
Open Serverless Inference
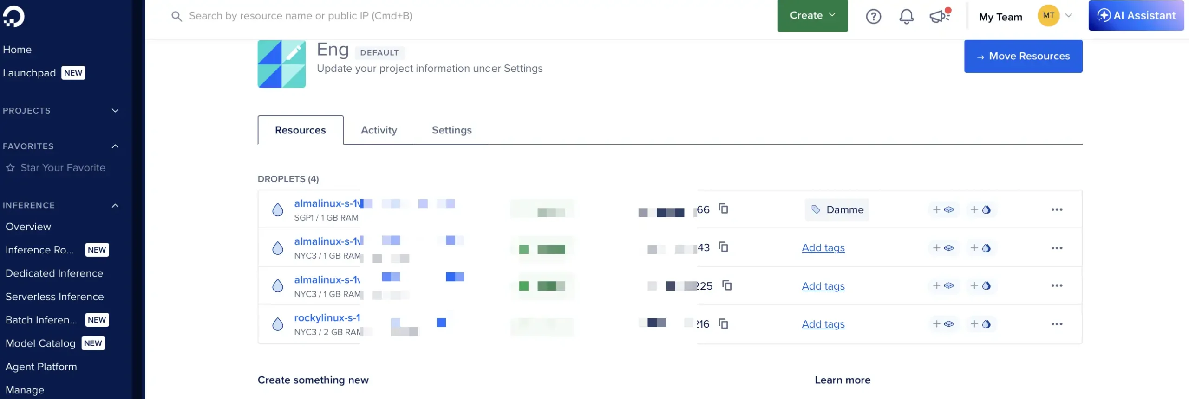tap(55, 297)
